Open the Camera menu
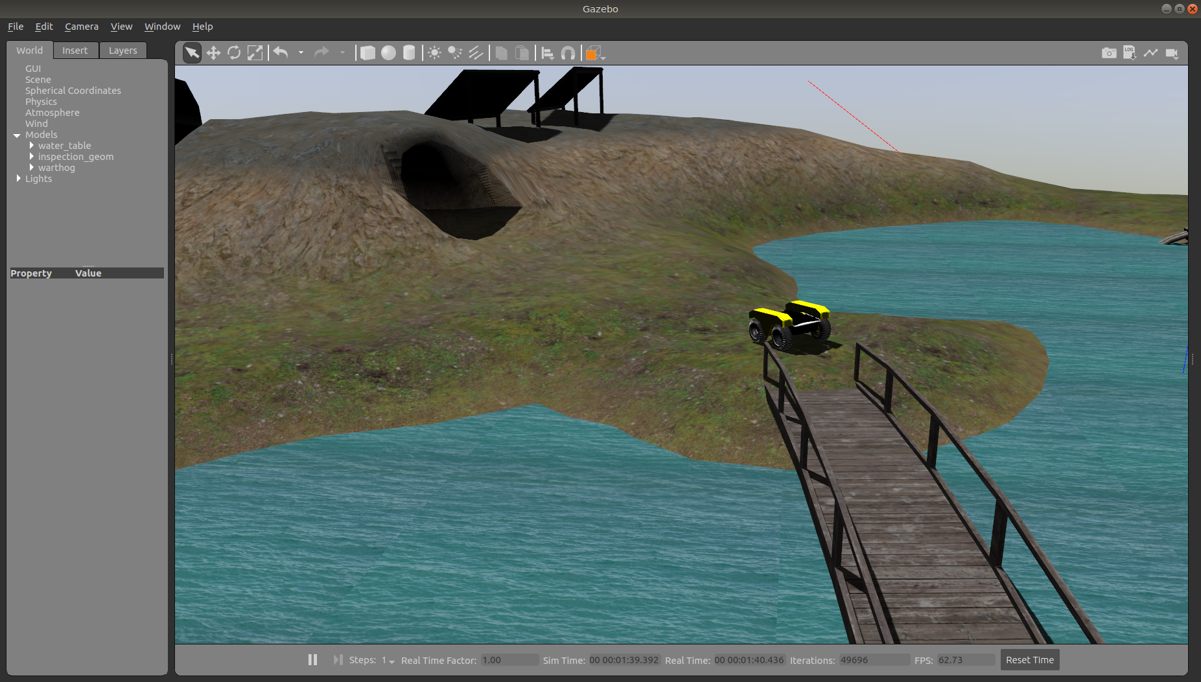This screenshot has height=682, width=1201. (x=82, y=27)
